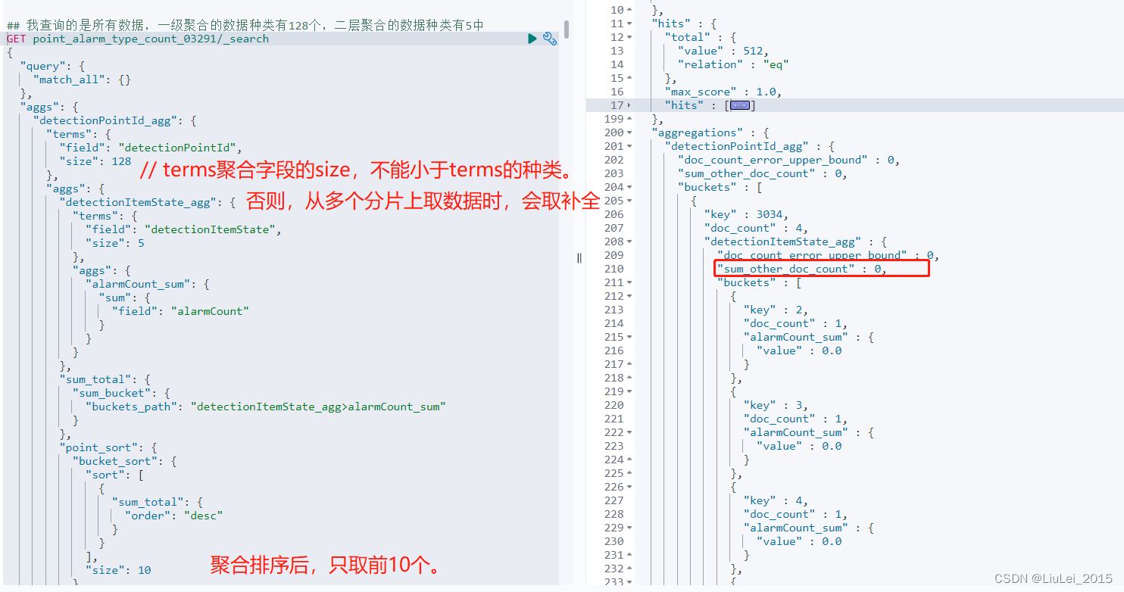Click the "order": "desc" line
The height and width of the screenshot is (592, 1124).
[173, 516]
